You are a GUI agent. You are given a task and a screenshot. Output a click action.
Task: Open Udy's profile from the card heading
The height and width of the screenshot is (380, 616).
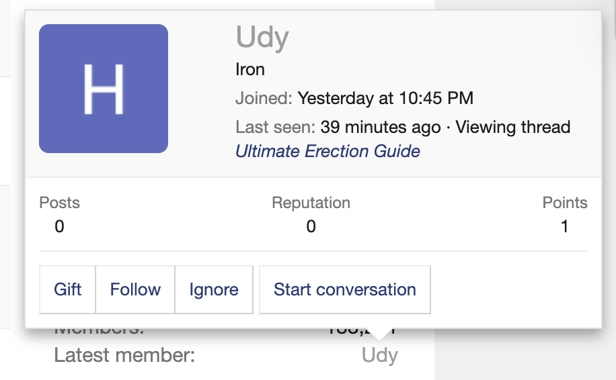click(262, 38)
